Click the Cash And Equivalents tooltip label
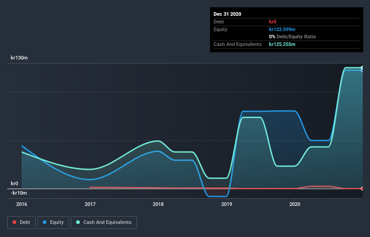Image resolution: width=370 pixels, height=237 pixels. coord(238,44)
